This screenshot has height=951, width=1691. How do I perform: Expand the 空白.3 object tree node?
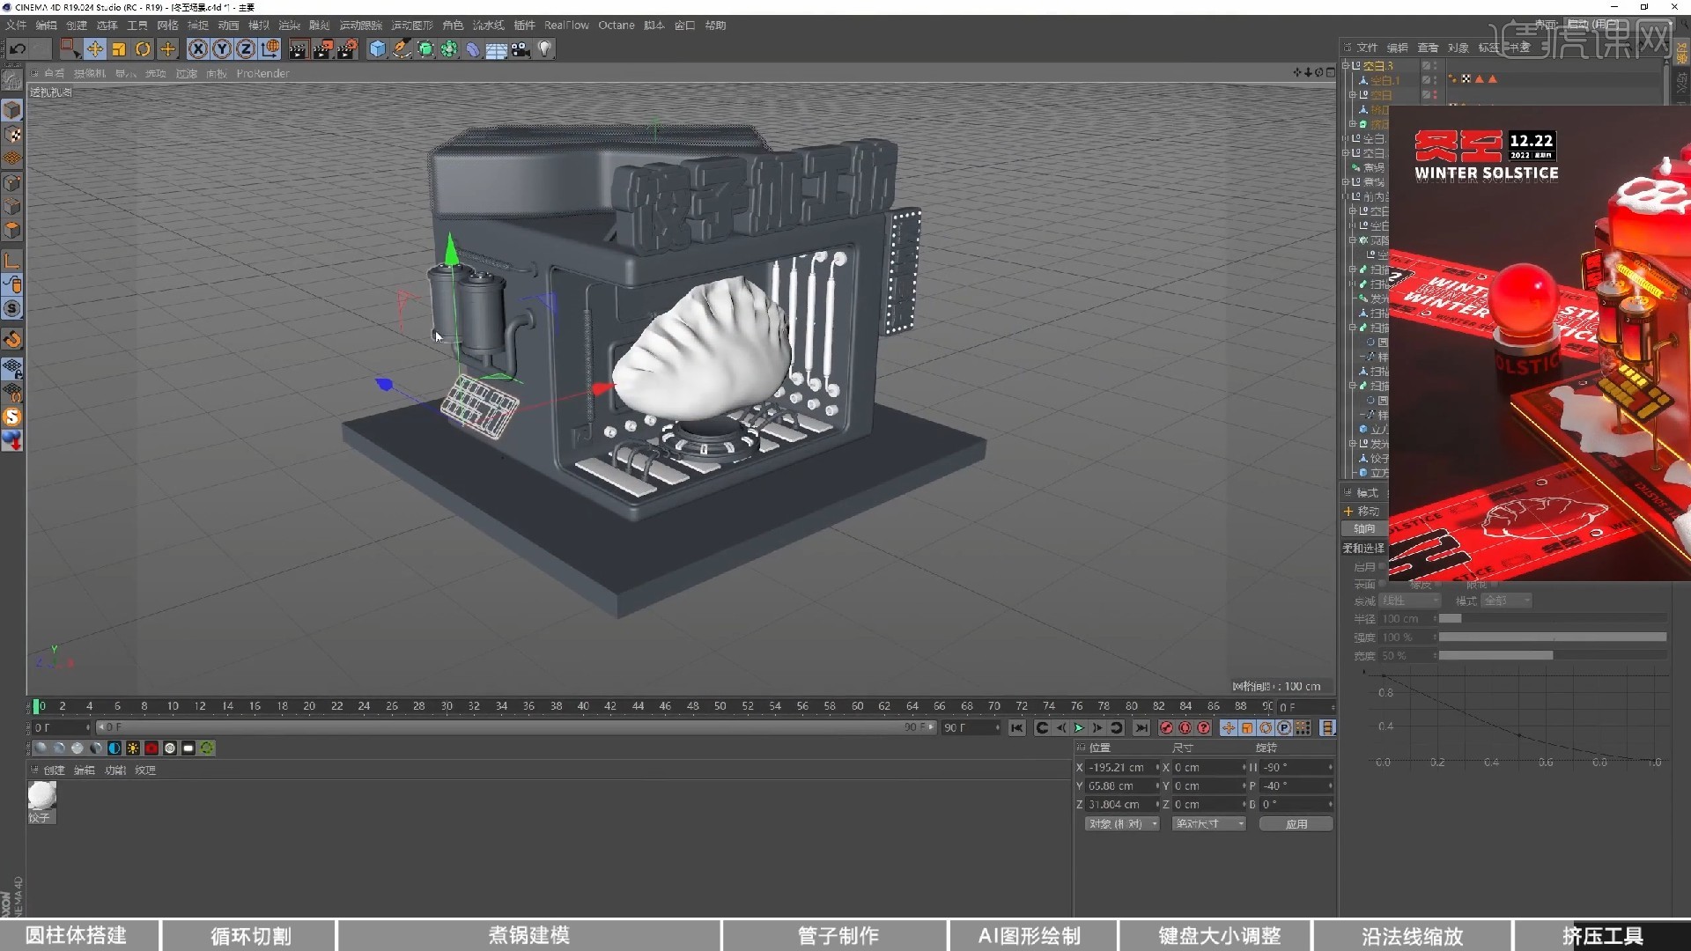tap(1346, 66)
